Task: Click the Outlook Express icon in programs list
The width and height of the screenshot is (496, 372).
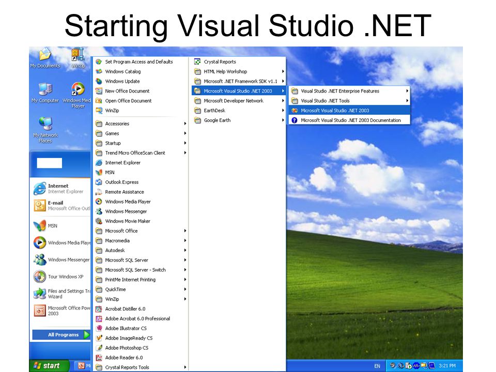Action: [x=99, y=182]
